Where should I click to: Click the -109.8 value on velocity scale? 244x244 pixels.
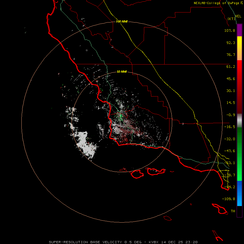[229, 199]
